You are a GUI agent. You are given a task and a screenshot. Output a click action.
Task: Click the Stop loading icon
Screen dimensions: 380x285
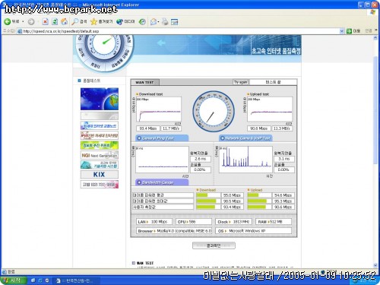point(46,22)
